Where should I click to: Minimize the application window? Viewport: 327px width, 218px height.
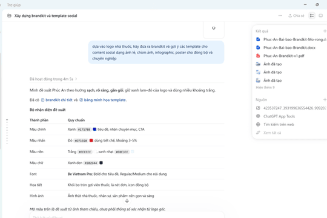coord(305,5)
